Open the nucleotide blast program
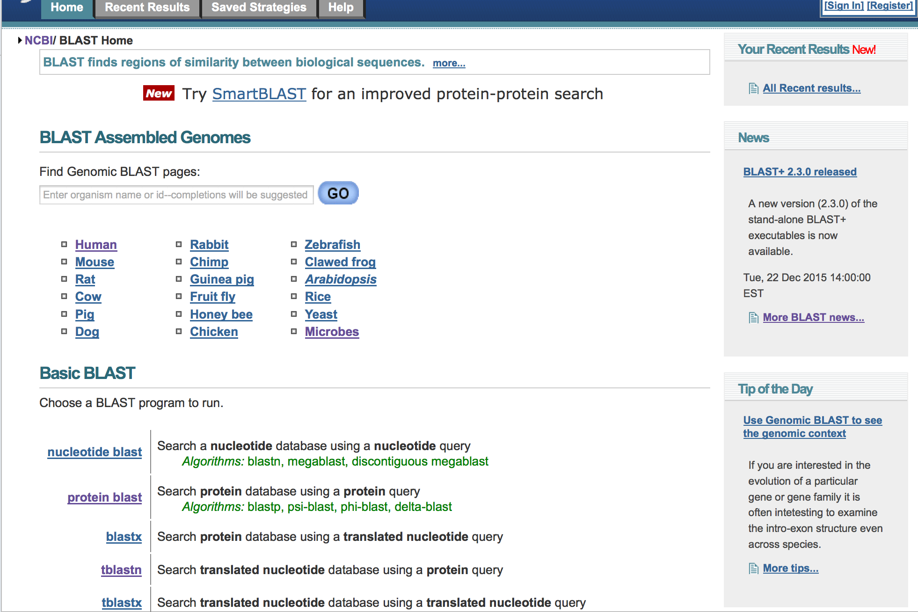Image resolution: width=918 pixels, height=612 pixels. point(95,452)
